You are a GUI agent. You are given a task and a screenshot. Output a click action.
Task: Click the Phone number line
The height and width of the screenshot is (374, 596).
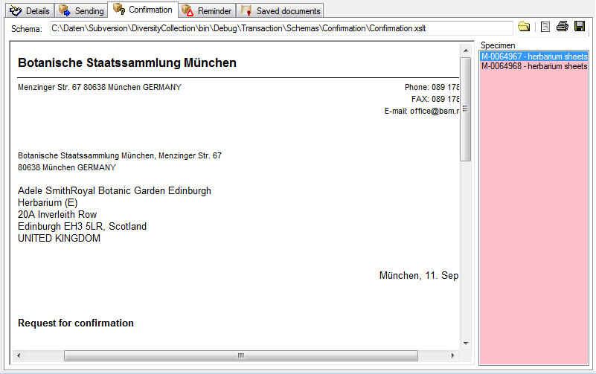click(432, 87)
